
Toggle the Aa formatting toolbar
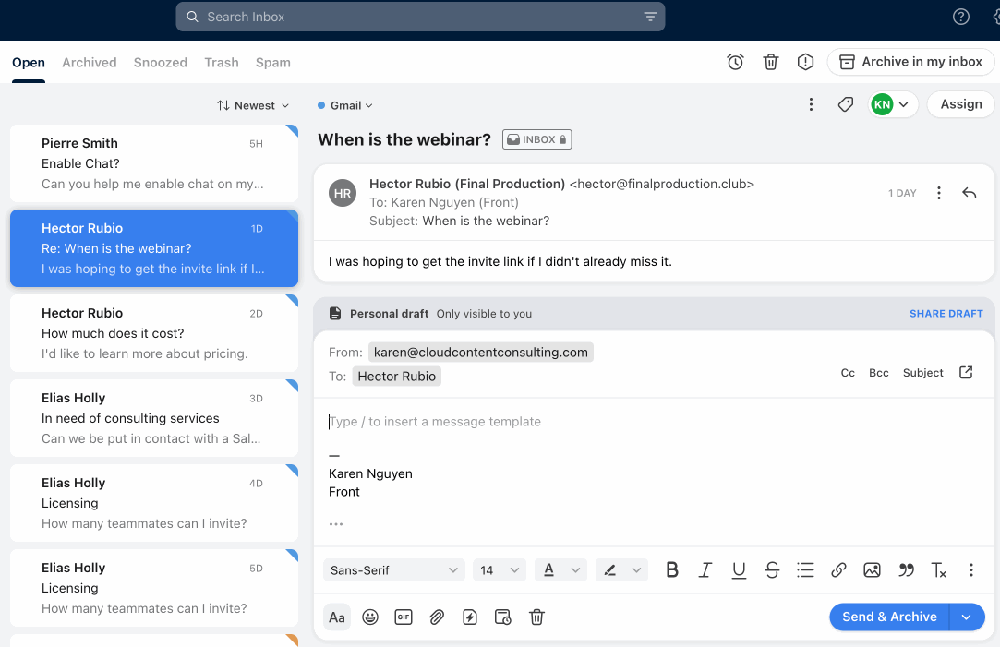coord(337,617)
